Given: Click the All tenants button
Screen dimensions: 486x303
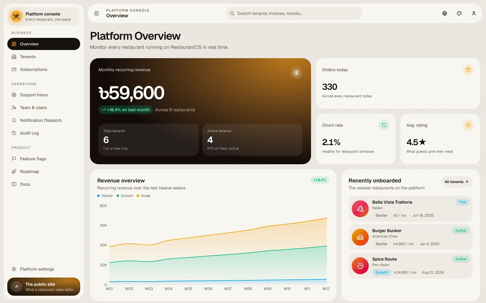Looking at the screenshot, I should coord(457,182).
